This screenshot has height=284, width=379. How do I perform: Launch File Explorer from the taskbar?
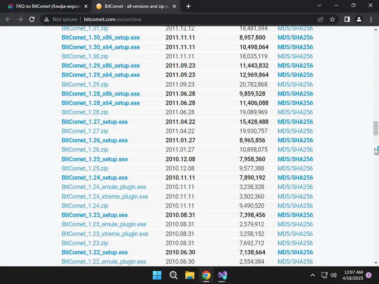pyautogui.click(x=190, y=275)
